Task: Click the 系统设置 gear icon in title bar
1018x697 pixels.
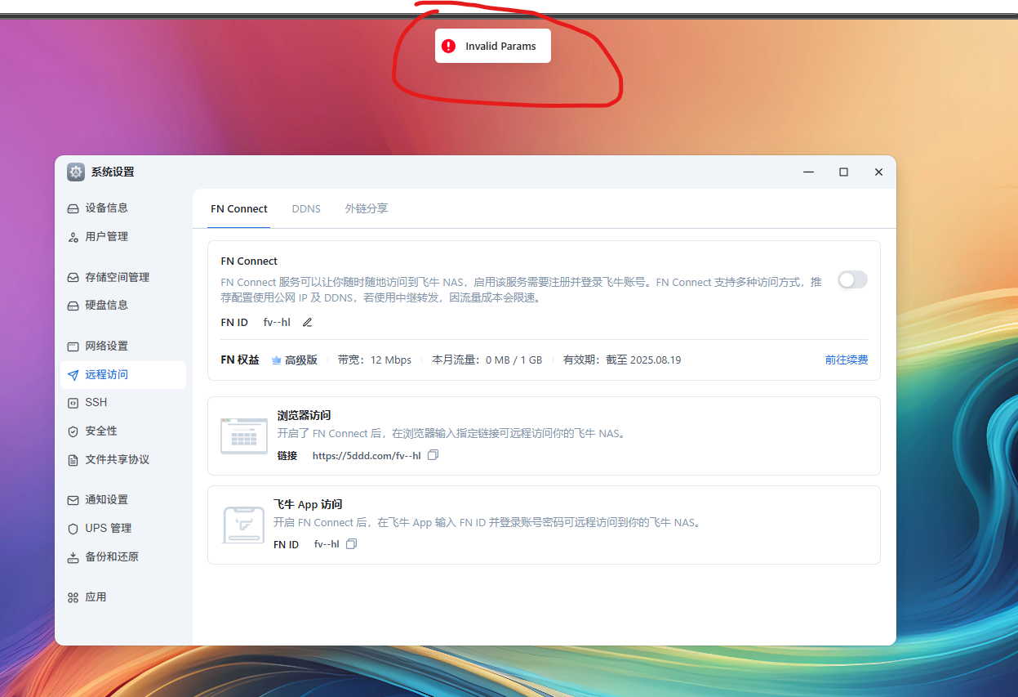Action: pyautogui.click(x=76, y=172)
